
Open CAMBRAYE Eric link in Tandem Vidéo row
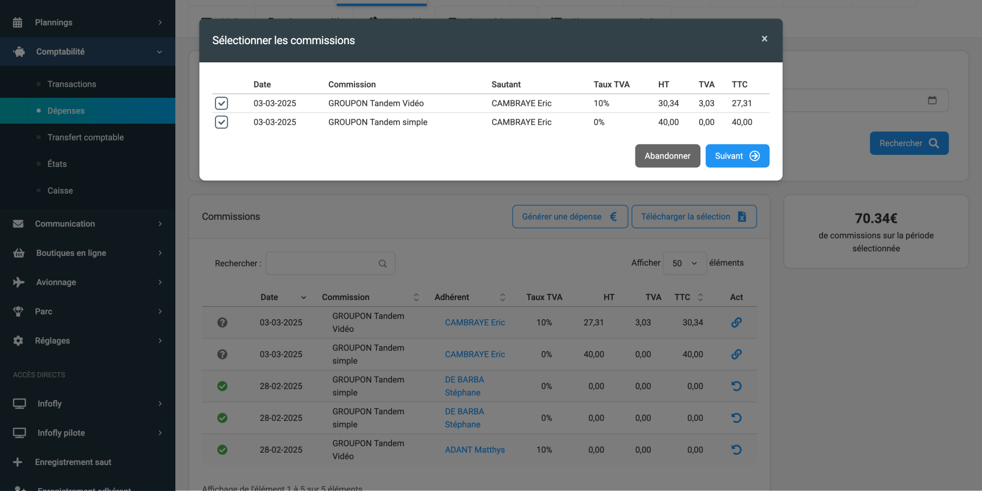pos(475,323)
